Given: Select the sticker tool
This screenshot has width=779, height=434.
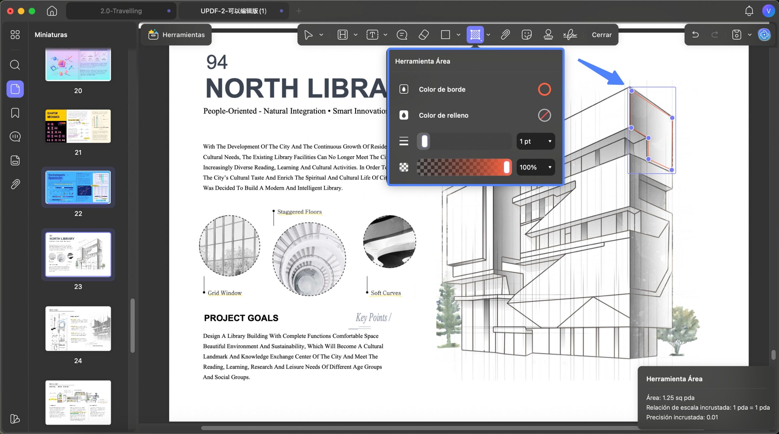Looking at the screenshot, I should coord(526,35).
